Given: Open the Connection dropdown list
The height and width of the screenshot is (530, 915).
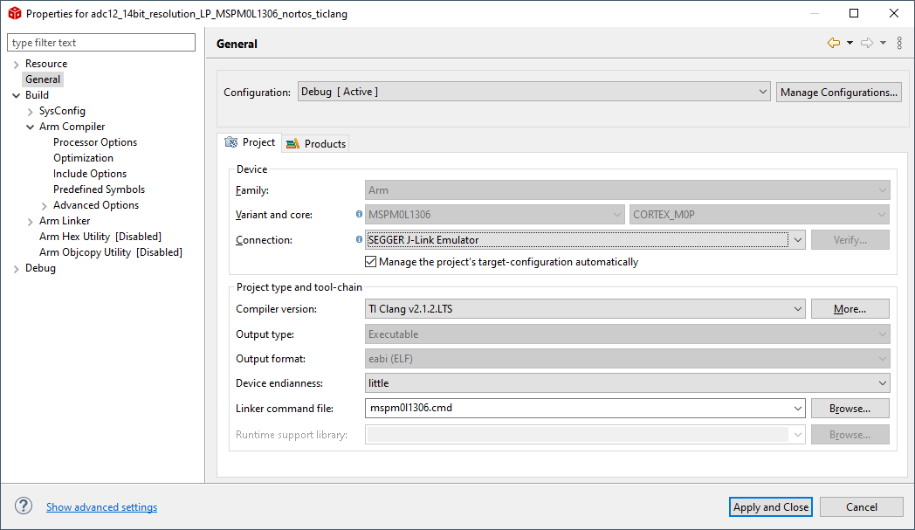Looking at the screenshot, I should (795, 240).
